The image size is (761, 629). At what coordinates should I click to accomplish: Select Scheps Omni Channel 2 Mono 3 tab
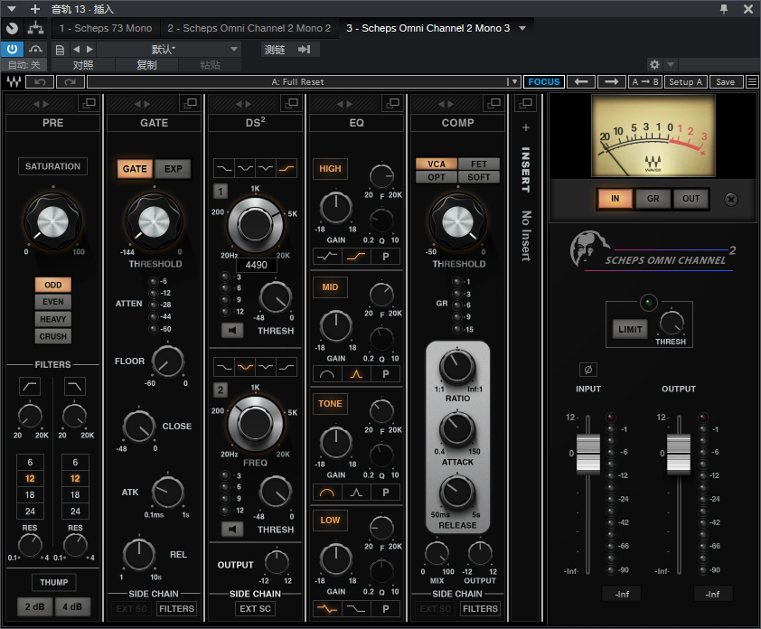pos(428,28)
